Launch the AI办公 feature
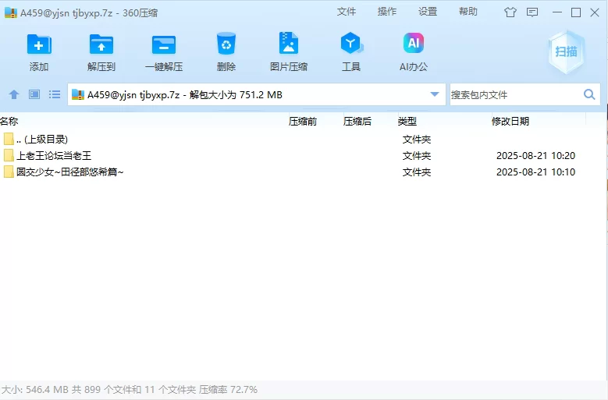Screen dimensions: 608x400 pyautogui.click(x=414, y=43)
